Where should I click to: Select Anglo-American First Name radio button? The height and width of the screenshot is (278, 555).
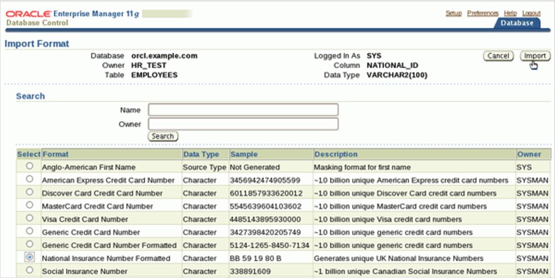[30, 166]
